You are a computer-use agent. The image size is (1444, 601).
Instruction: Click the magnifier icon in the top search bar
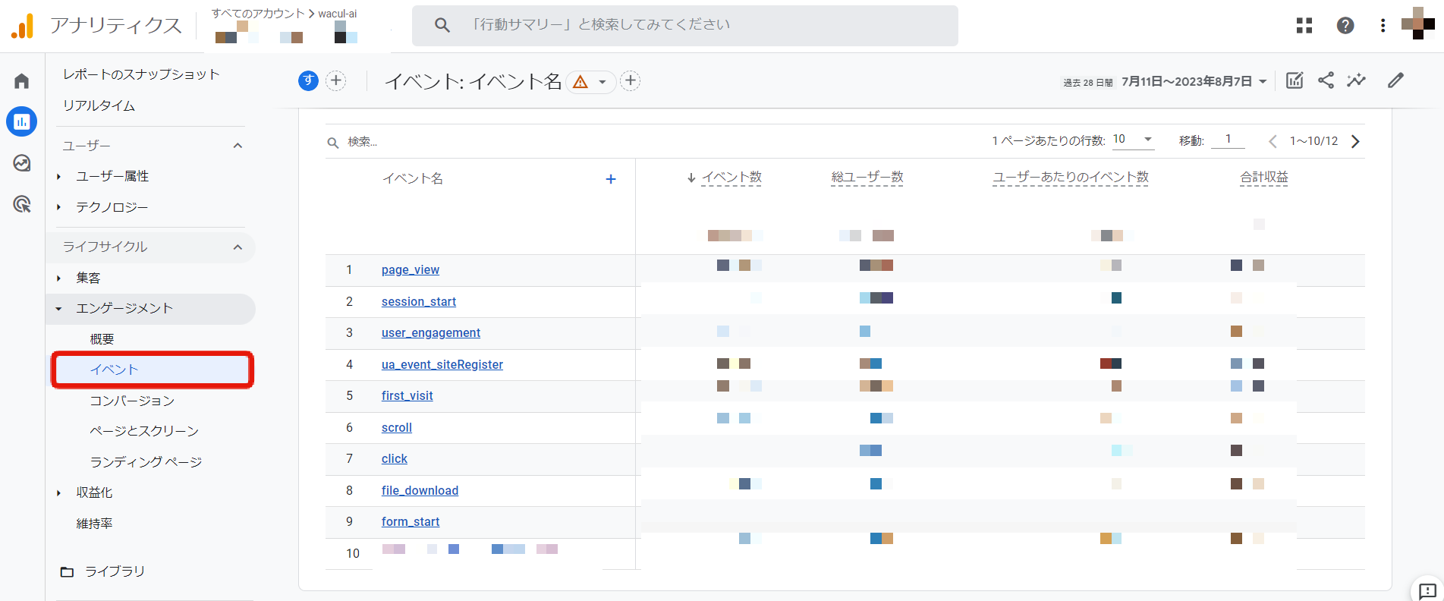click(442, 25)
